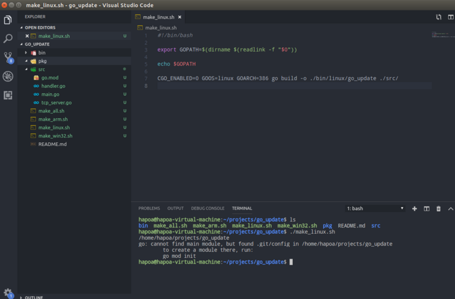Toggle the Explorer view icon
This screenshot has width=455, height=299.
pyautogui.click(x=8, y=20)
